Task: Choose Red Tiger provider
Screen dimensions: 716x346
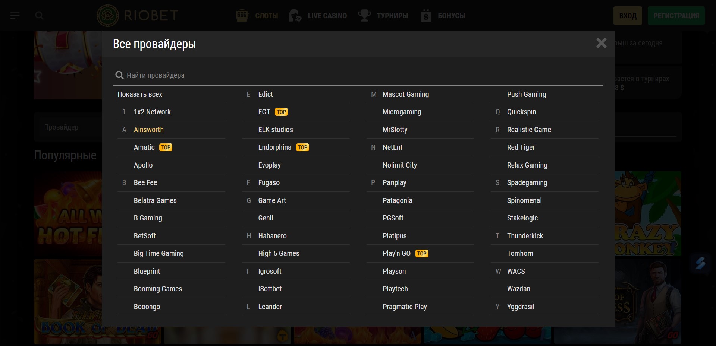Action: (x=521, y=147)
